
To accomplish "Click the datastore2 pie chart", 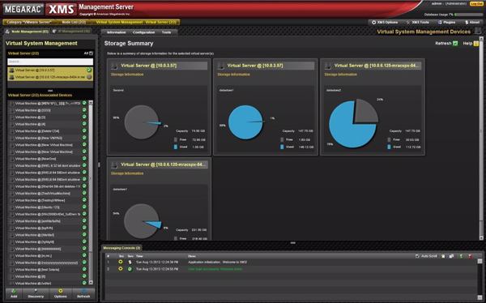I will [x=353, y=123].
